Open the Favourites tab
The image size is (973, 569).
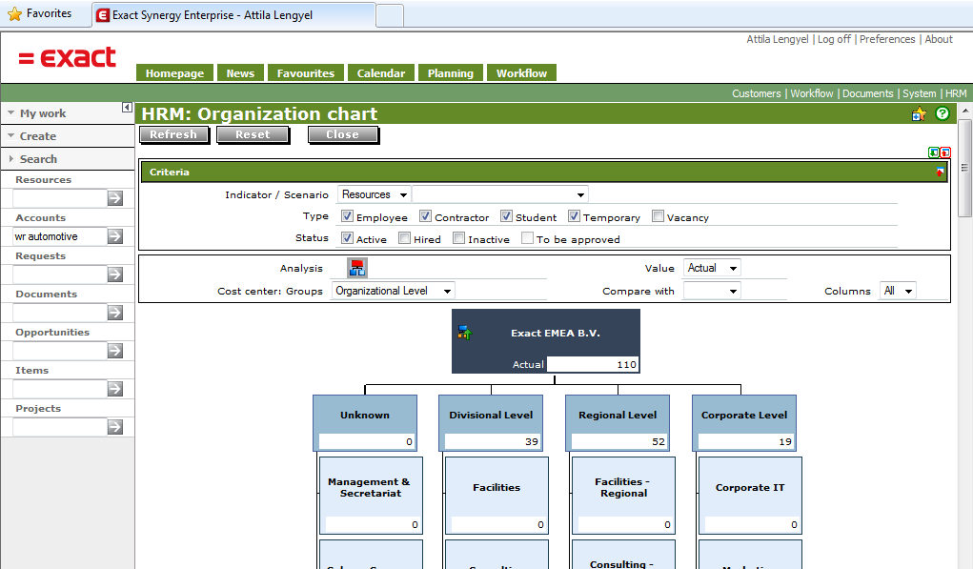(x=305, y=73)
